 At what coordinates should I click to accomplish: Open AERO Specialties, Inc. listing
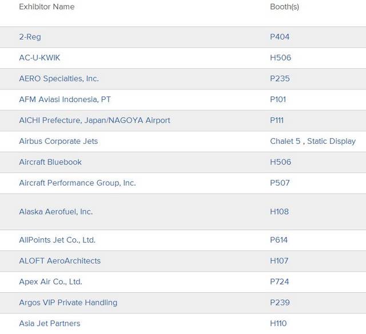point(58,78)
